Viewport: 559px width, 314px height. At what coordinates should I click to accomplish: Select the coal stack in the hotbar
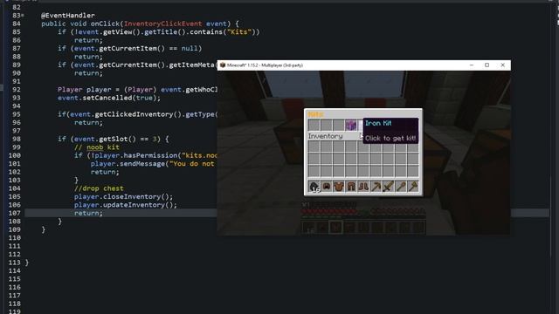(x=314, y=187)
